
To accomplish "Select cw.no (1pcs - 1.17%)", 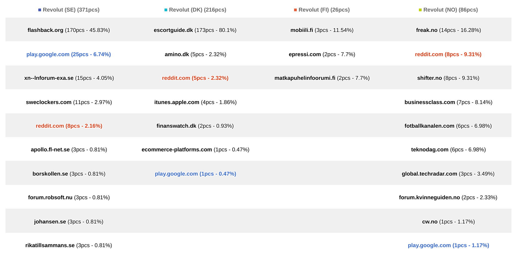I will [448, 222].
